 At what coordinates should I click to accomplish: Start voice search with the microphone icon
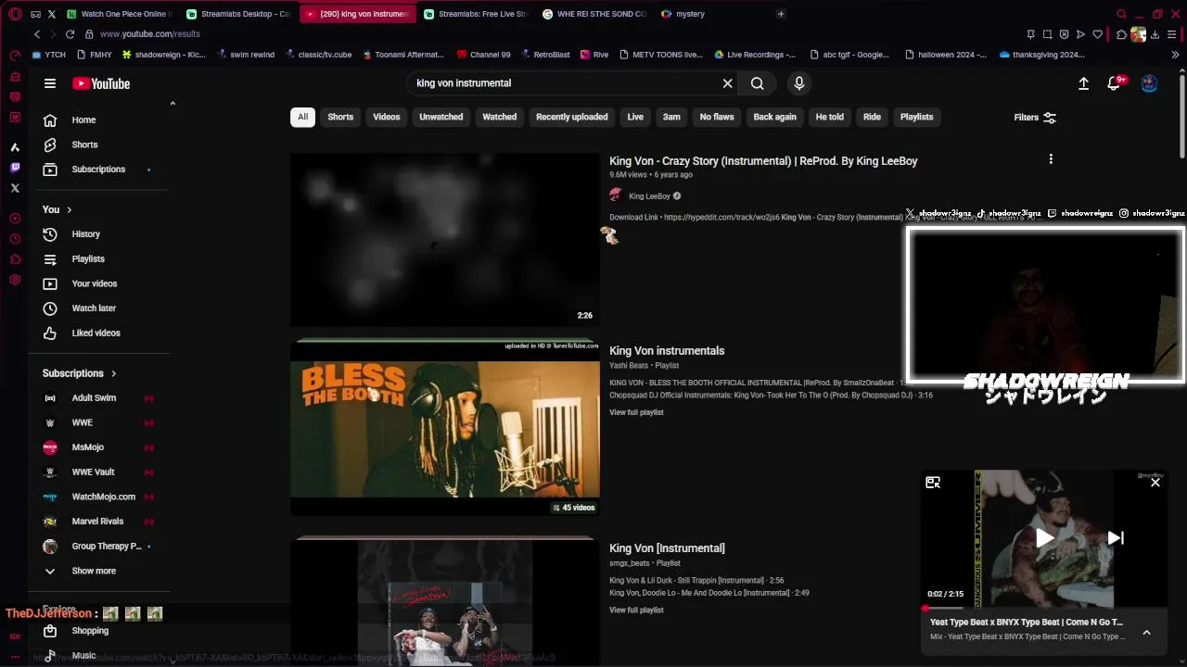pyautogui.click(x=799, y=83)
